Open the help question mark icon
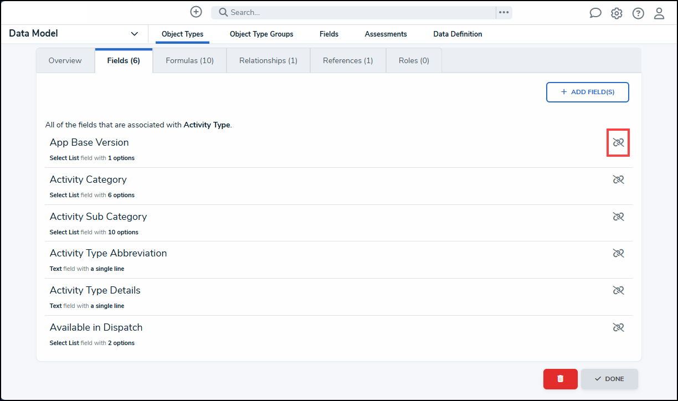Viewport: 678px width, 401px height. (638, 13)
